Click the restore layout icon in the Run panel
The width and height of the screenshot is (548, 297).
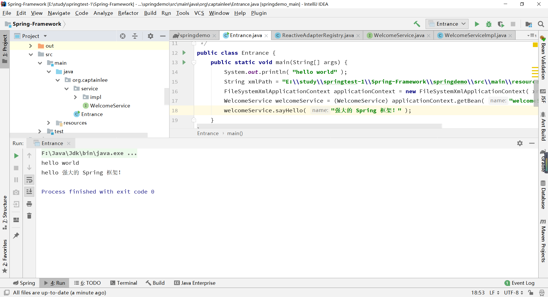(x=16, y=220)
